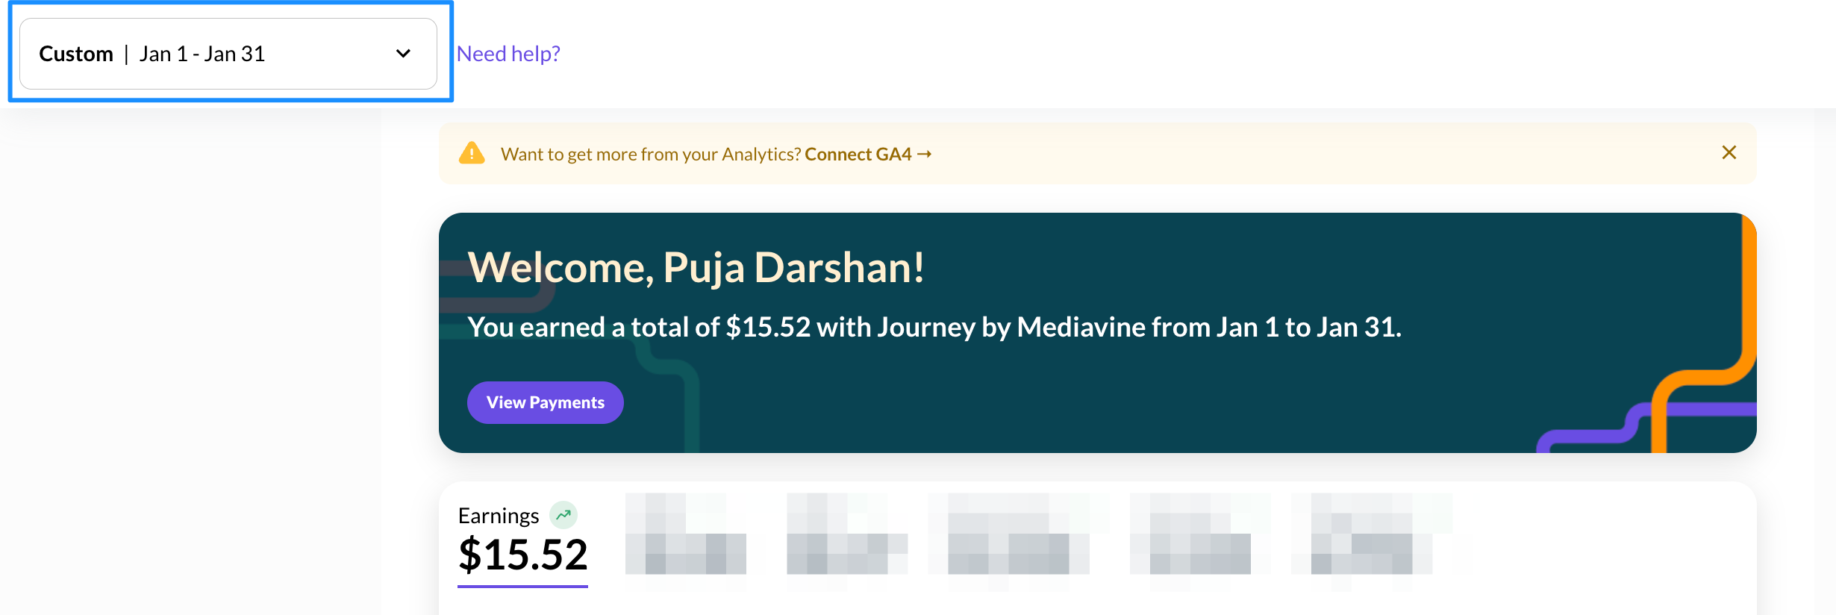The height and width of the screenshot is (615, 1836).
Task: Select the first blurred metric after Earnings
Action: (686, 535)
